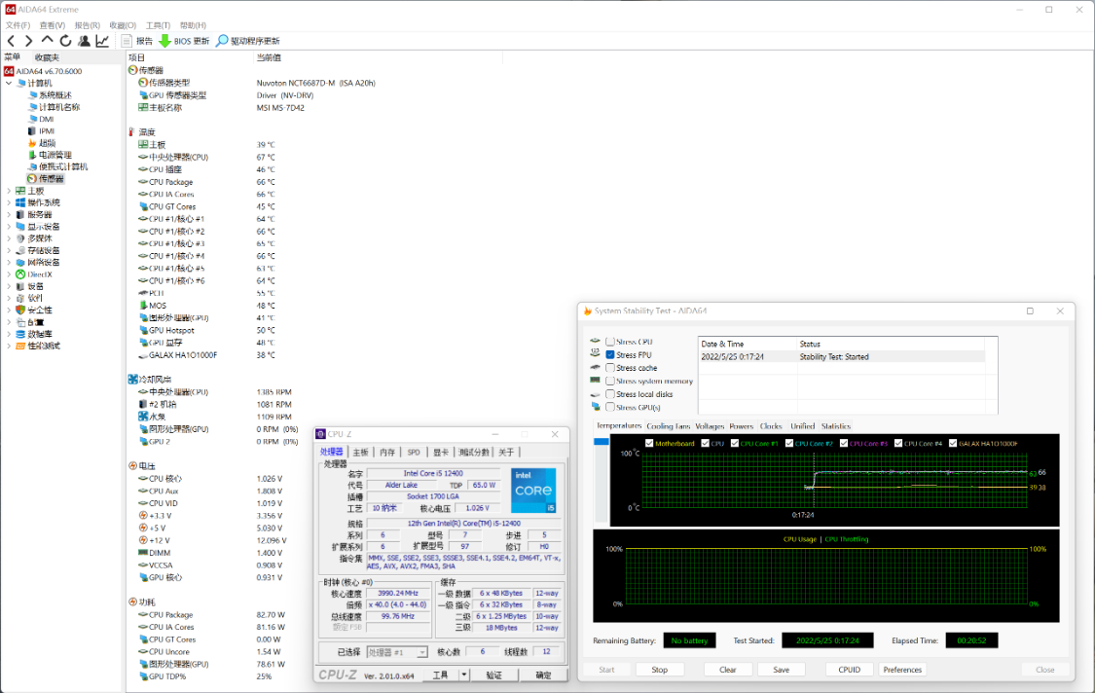Collapse the 计算机 tree node
The image size is (1095, 693).
pyautogui.click(x=9, y=84)
